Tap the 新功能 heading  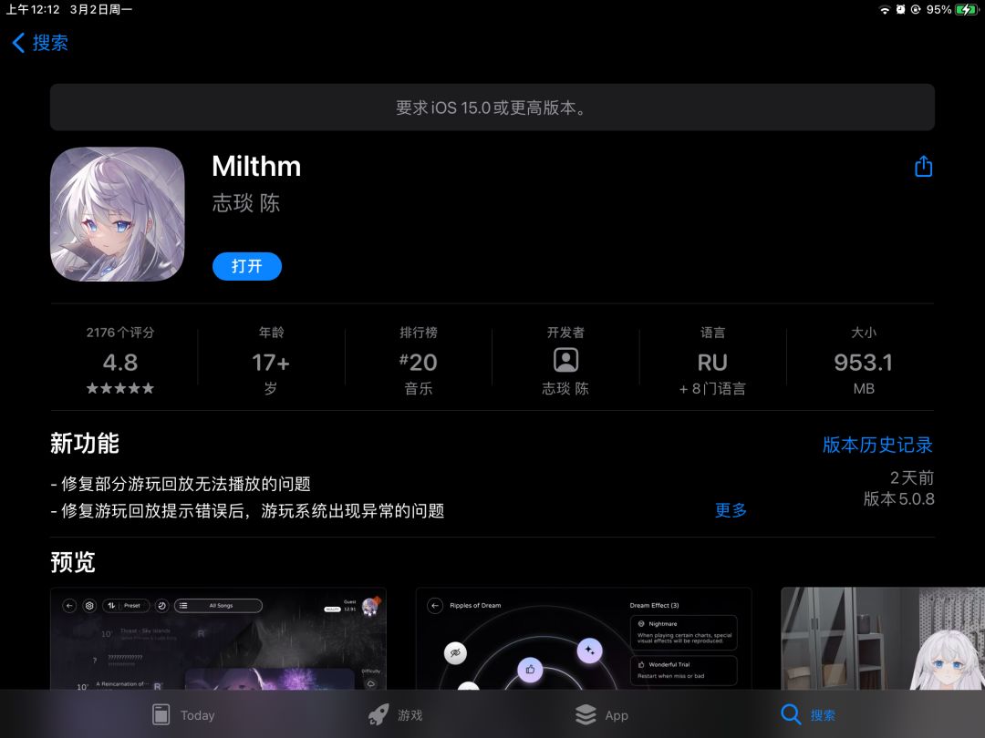(x=85, y=444)
